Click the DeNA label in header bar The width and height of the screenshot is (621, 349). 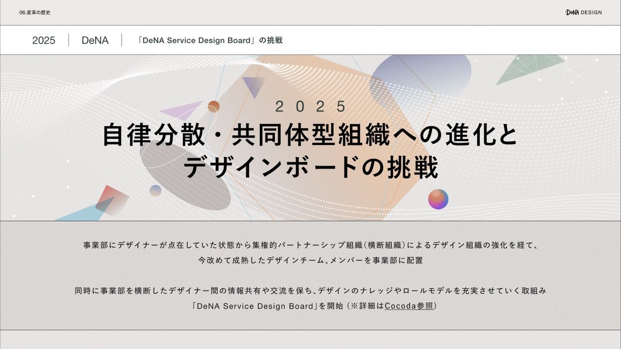click(95, 40)
